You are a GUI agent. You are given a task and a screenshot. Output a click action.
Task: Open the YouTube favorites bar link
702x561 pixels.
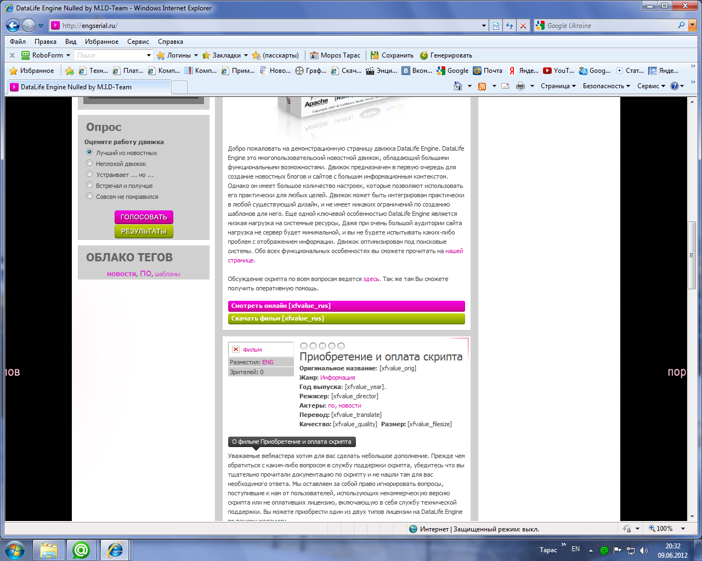pyautogui.click(x=559, y=71)
